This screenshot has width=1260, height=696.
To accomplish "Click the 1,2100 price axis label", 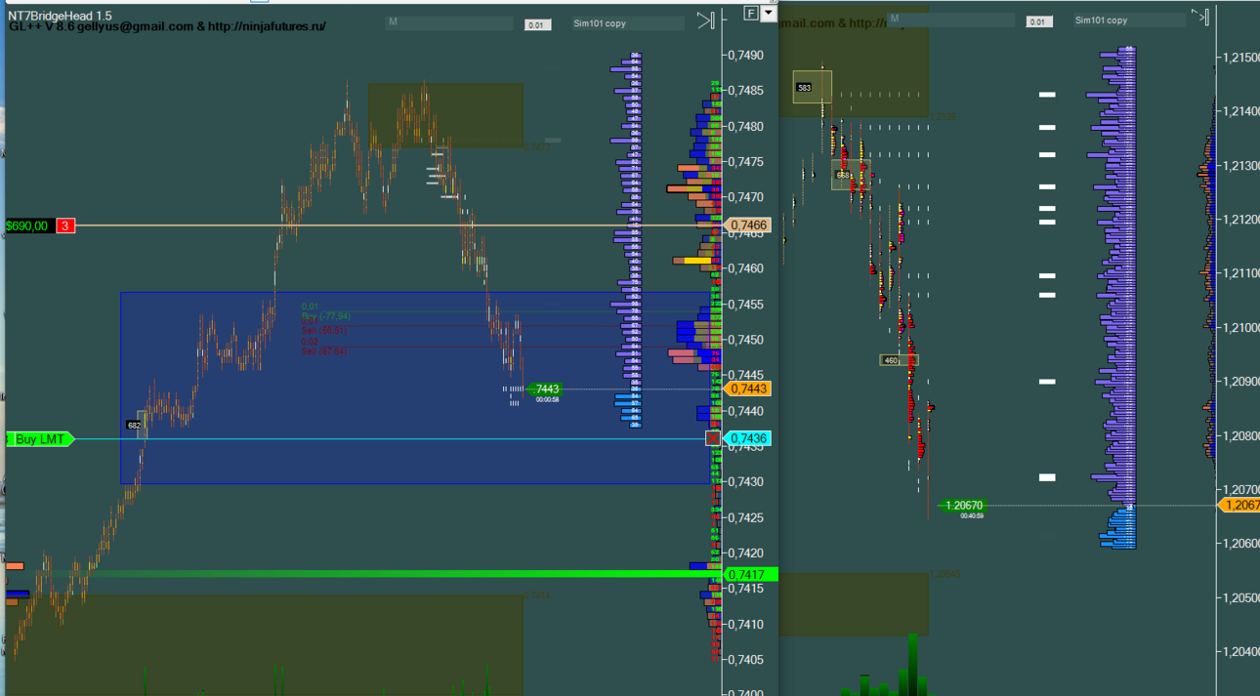I will 1240,328.
